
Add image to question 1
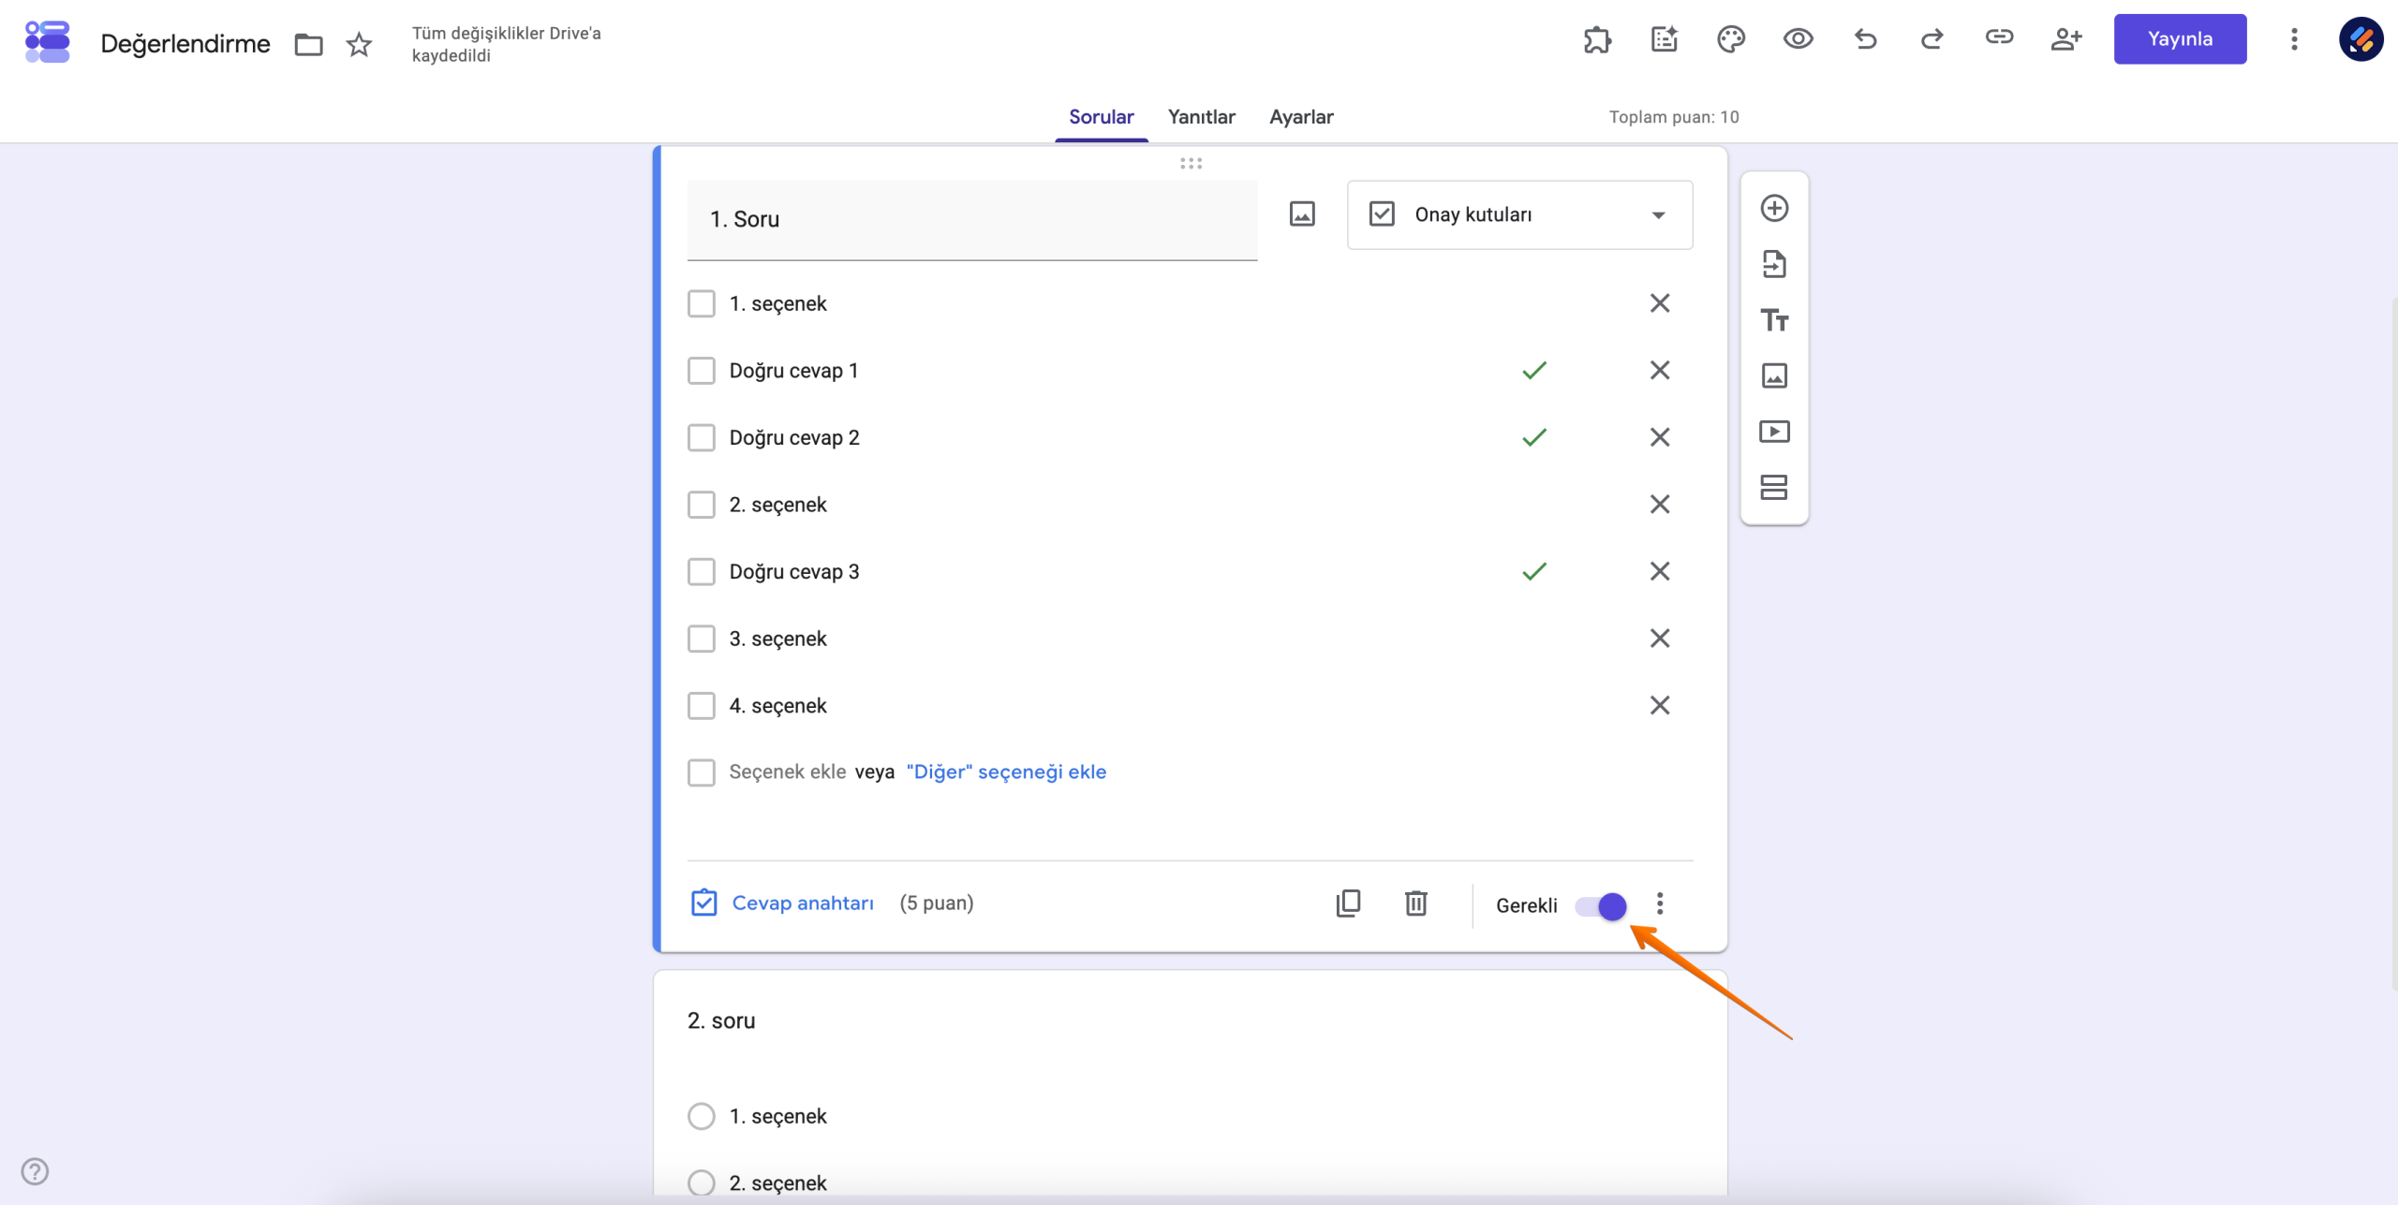tap(1302, 214)
